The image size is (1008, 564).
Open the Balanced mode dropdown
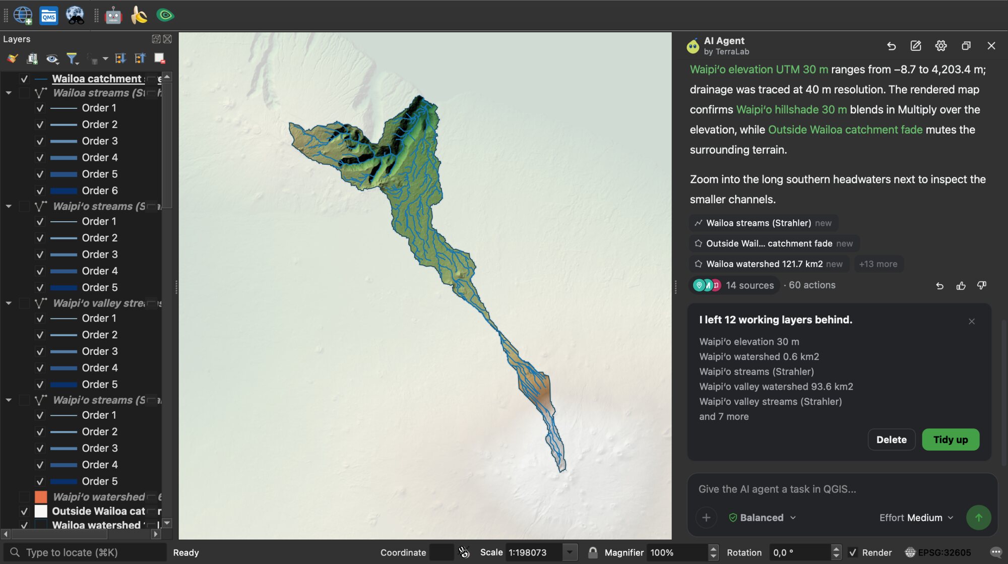(x=763, y=518)
